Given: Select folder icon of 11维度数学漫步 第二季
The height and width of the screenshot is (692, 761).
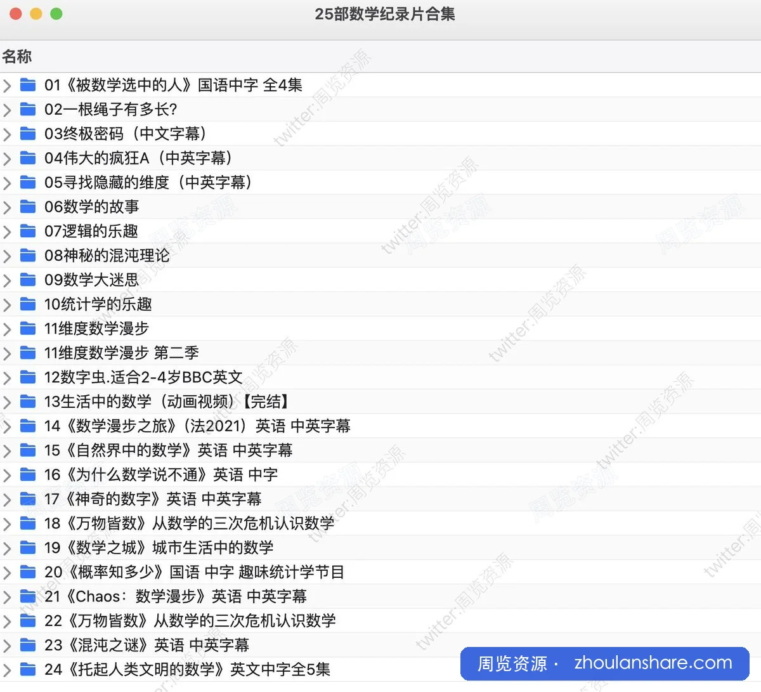Looking at the screenshot, I should tap(28, 352).
